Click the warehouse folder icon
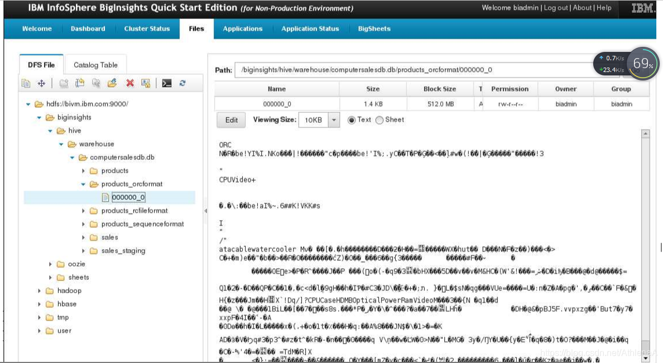 pyautogui.click(x=72, y=144)
